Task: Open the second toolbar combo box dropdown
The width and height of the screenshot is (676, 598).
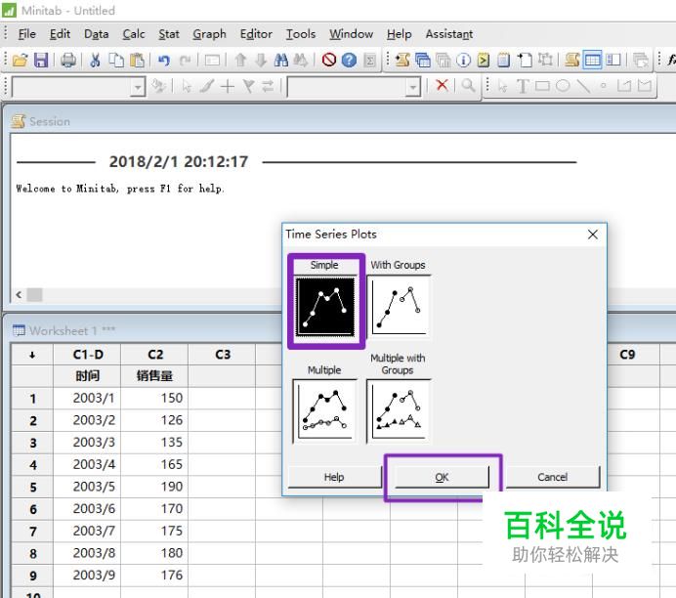Action: 413,87
